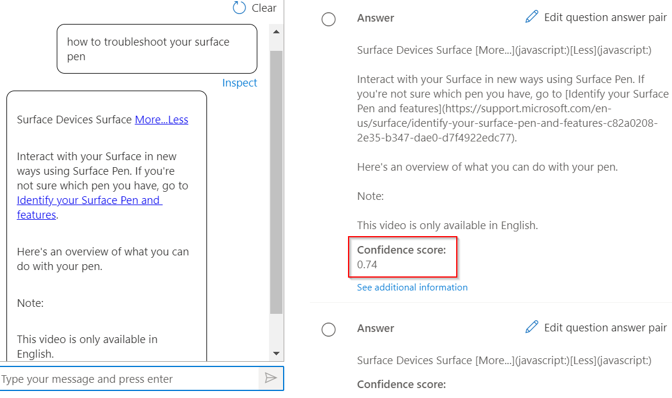Click the pencil icon beside the second Answer

pos(532,327)
